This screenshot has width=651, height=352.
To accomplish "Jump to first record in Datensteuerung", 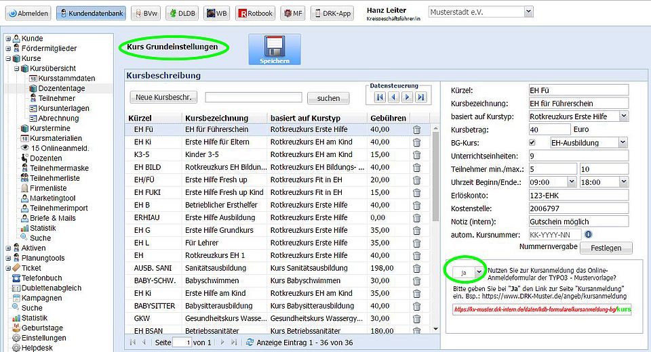I will pyautogui.click(x=379, y=97).
